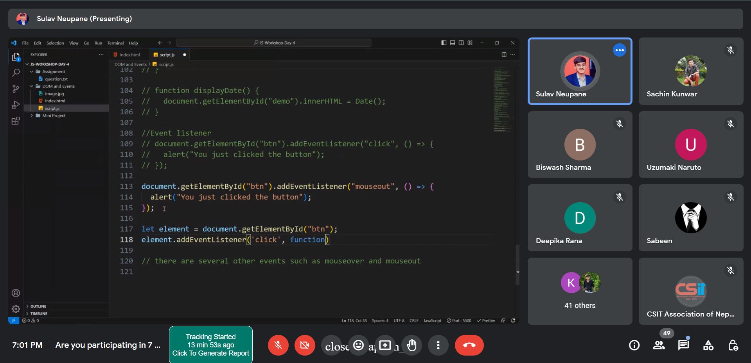Start presenting your screen
This screenshot has width=751, height=363.
coord(385,345)
